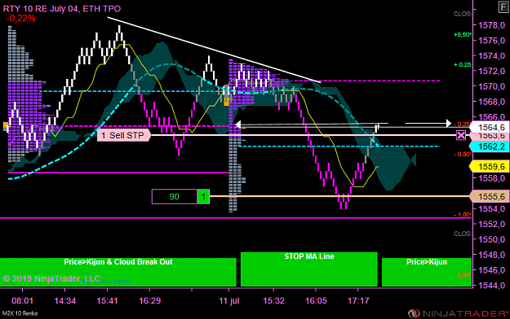Click the 1552,0 price axis label
The height and width of the screenshot is (319, 510).
[x=491, y=224]
